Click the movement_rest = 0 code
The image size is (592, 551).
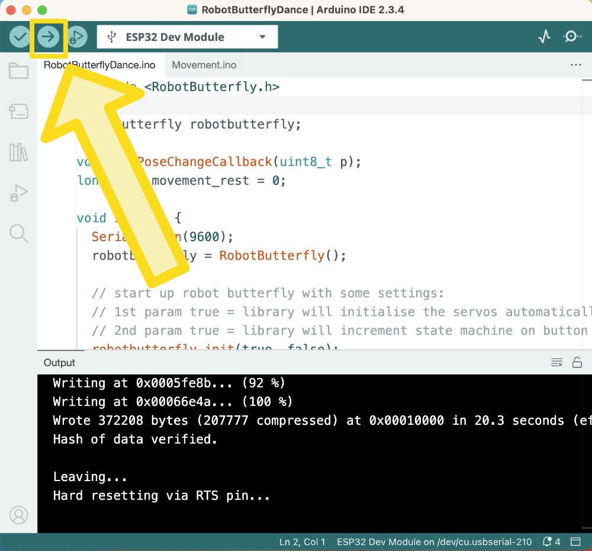click(x=218, y=181)
